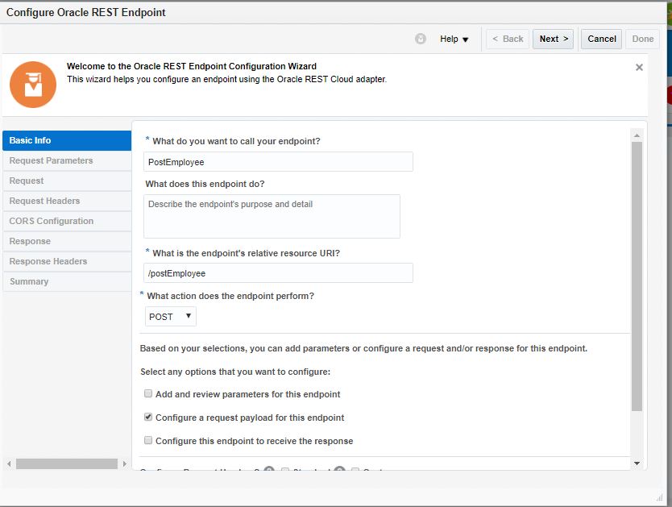Viewport: 672px width, 507px height.
Task: Cancel the endpoint configuration wizard
Action: pos(601,39)
